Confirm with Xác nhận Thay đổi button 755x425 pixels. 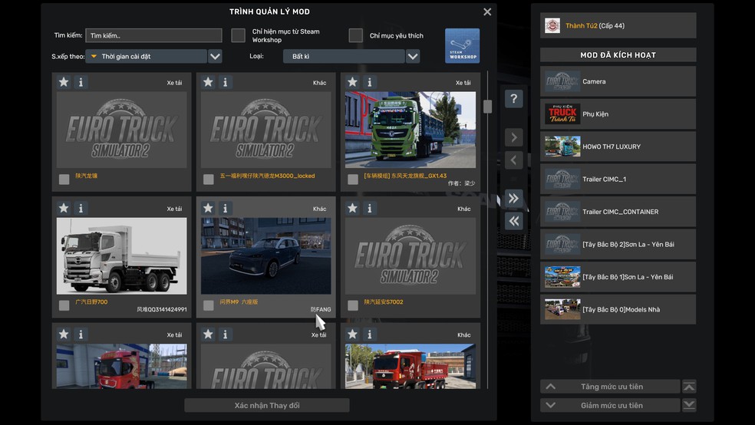[x=267, y=405]
